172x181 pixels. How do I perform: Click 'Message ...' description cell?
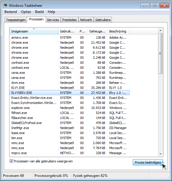pyautogui.click(x=118, y=153)
